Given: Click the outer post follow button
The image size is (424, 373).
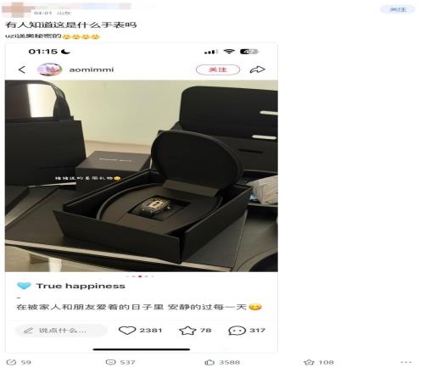Looking at the screenshot, I should click(x=398, y=9).
